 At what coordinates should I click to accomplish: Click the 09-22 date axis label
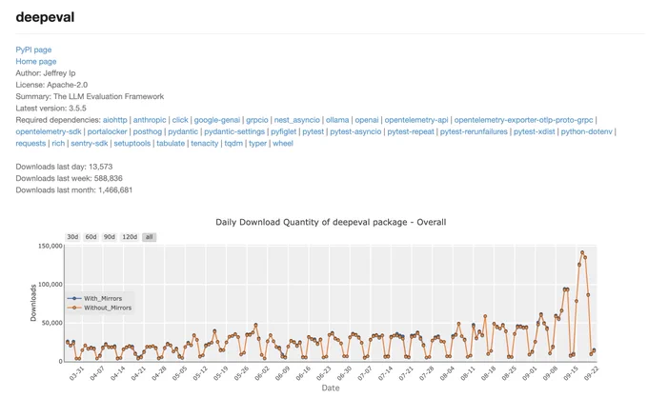point(592,373)
